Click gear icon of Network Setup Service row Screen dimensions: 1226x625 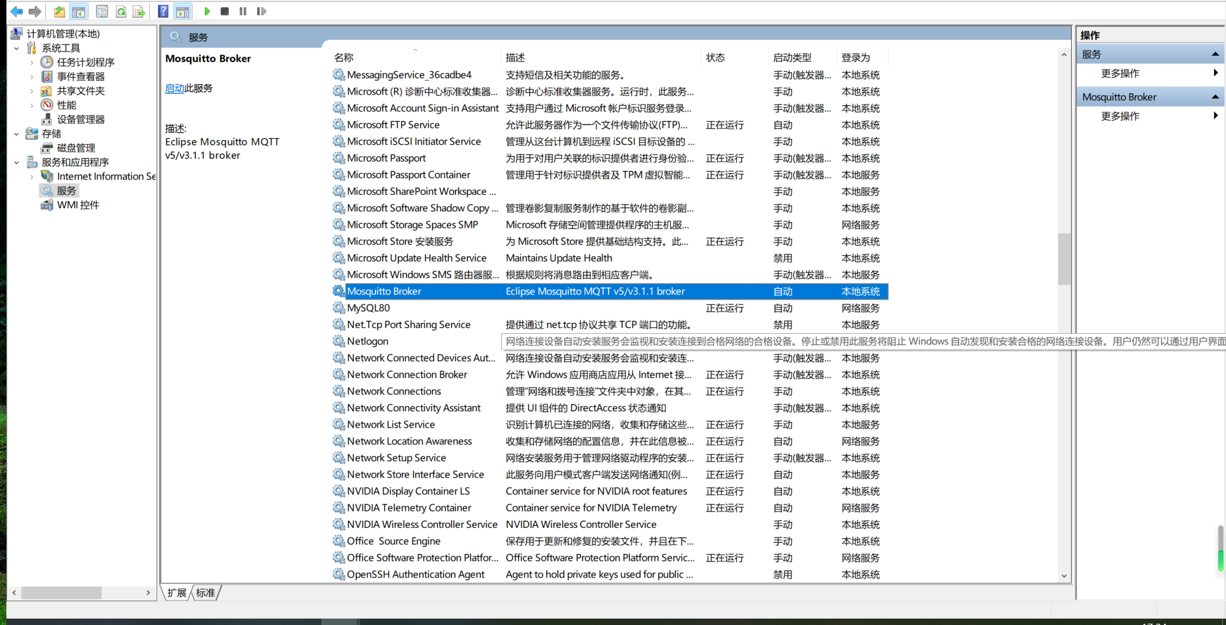tap(339, 457)
